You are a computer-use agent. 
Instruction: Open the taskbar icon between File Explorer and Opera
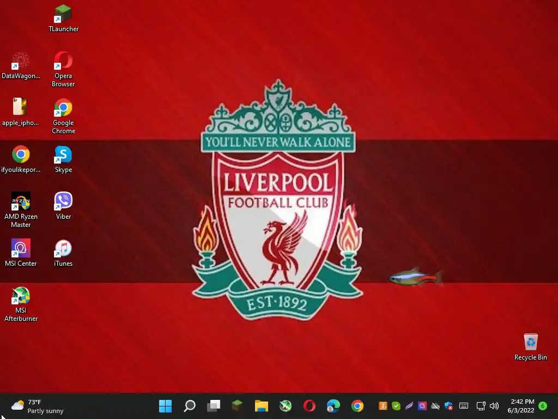tap(286, 406)
